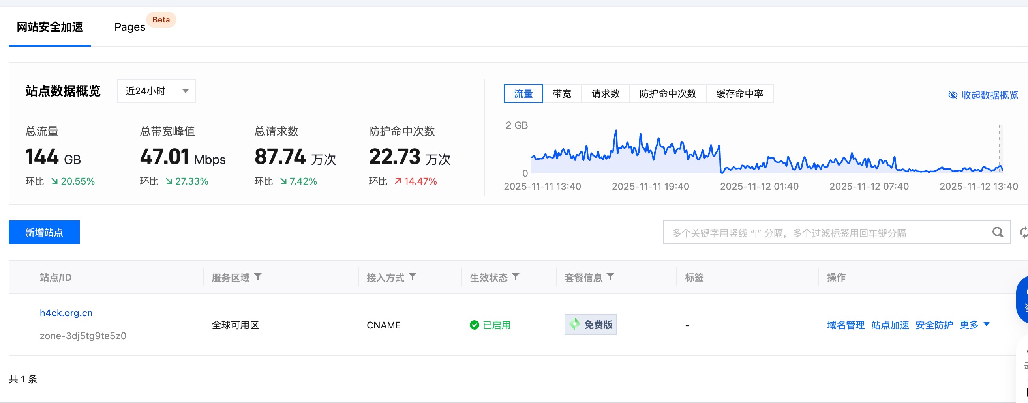Switch chart to 请求数 metric

pos(605,94)
